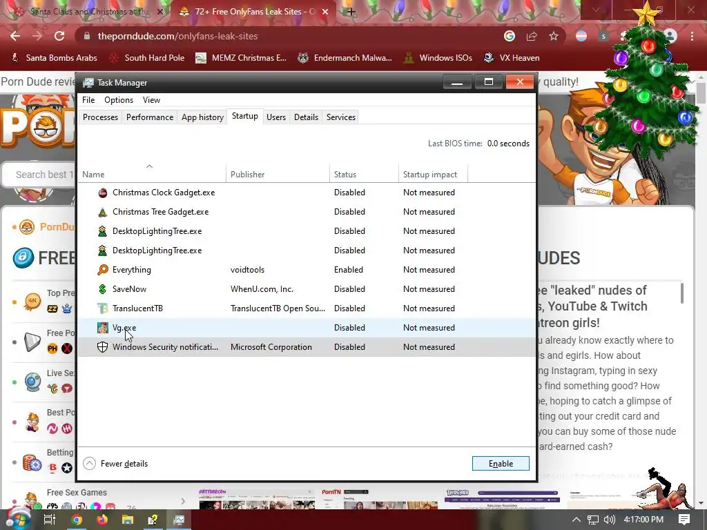Viewport: 707px width, 530px height.
Task: Click the share page icon in address bar
Action: click(x=532, y=36)
